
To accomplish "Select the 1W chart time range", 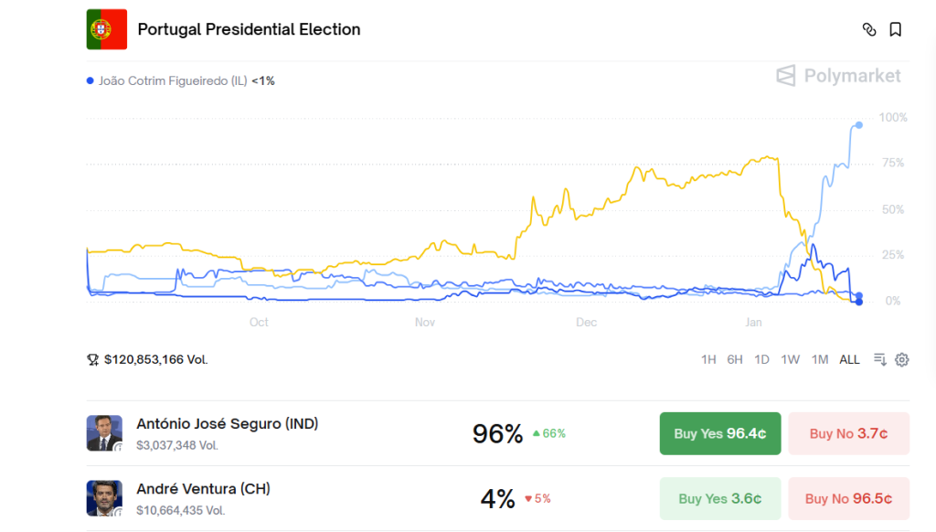I will click(x=791, y=359).
